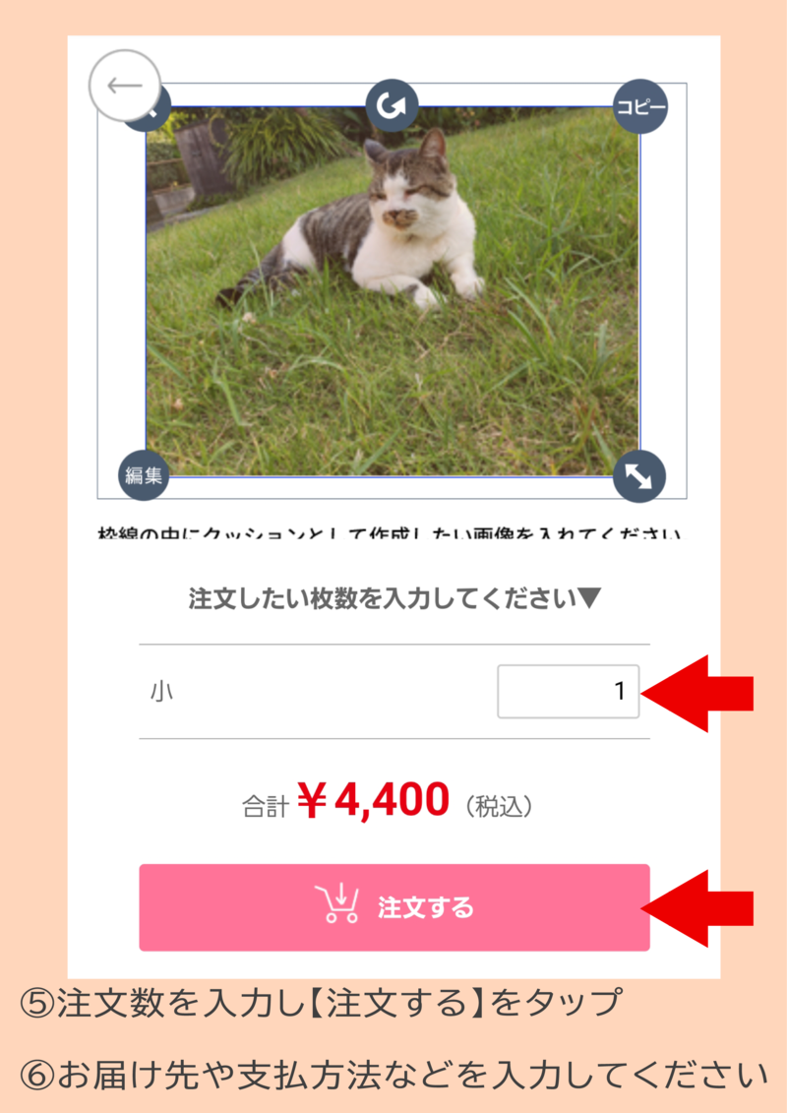Tap the back arrow circle button

coord(125,86)
